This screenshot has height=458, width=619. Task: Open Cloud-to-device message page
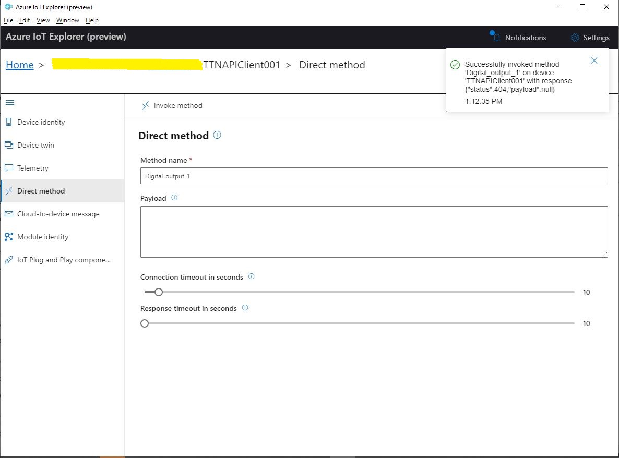click(x=58, y=214)
